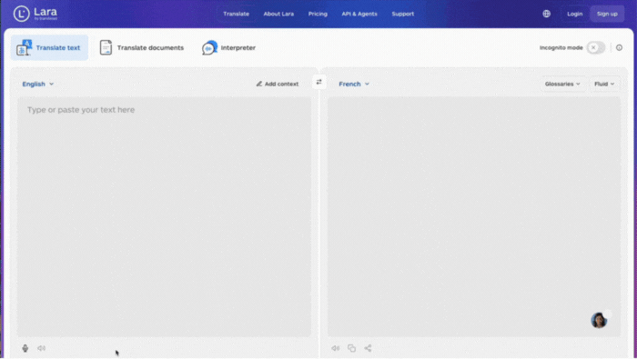Swap the source and target languages

click(318, 82)
